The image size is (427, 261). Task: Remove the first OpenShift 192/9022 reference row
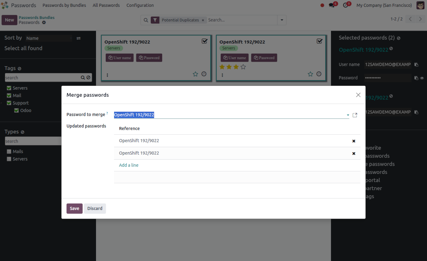pos(354,141)
